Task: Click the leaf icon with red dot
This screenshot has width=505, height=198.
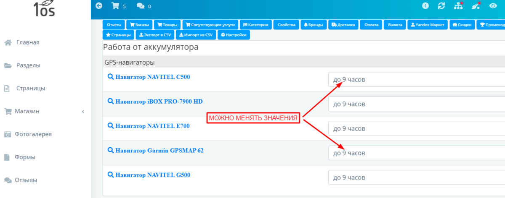Action: pyautogui.click(x=476, y=6)
